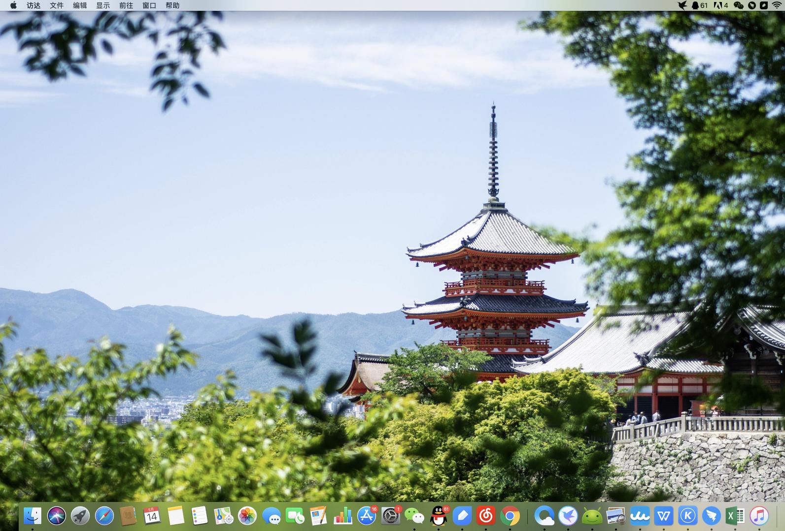The height and width of the screenshot is (531, 785).
Task: Click WeChat status icon in menu bar
Action: coord(738,5)
